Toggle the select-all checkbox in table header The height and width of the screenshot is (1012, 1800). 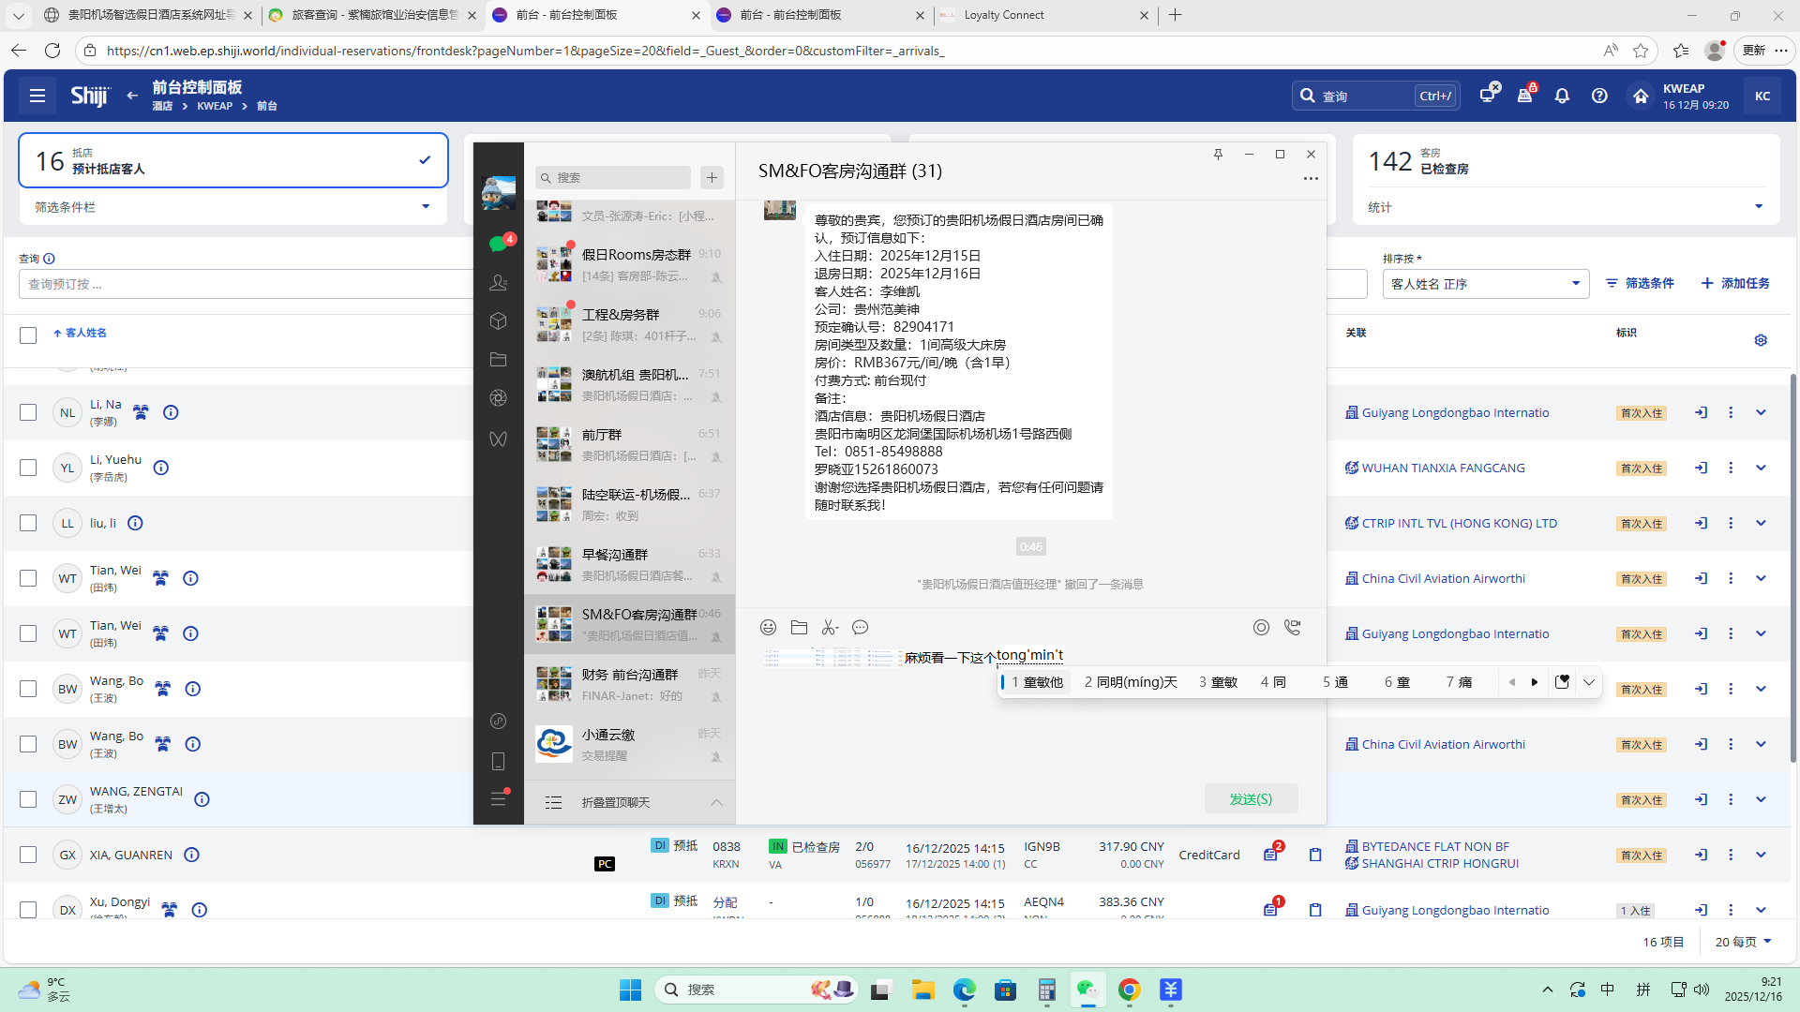(28, 335)
